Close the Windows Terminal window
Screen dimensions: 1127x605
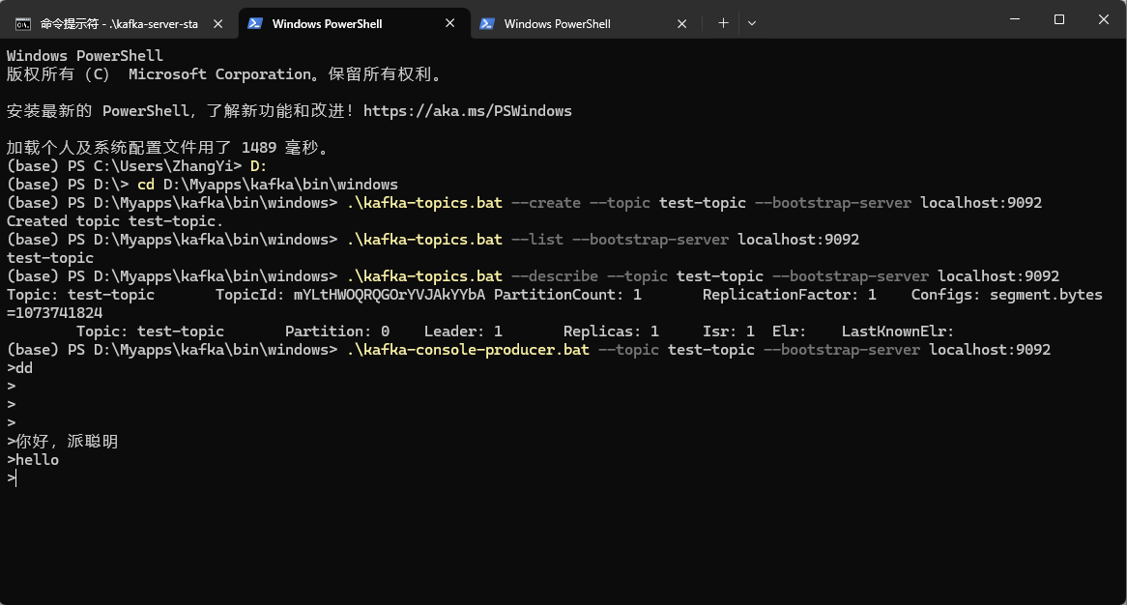(x=1103, y=19)
